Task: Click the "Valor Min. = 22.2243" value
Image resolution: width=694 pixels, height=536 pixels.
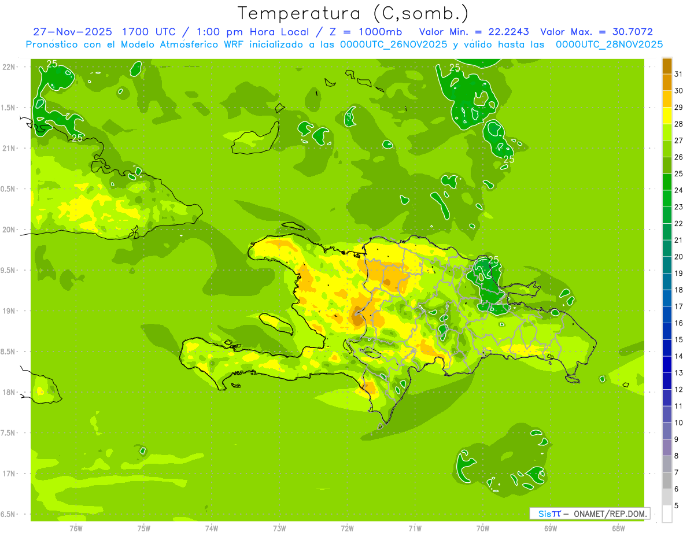Action: click(x=474, y=32)
